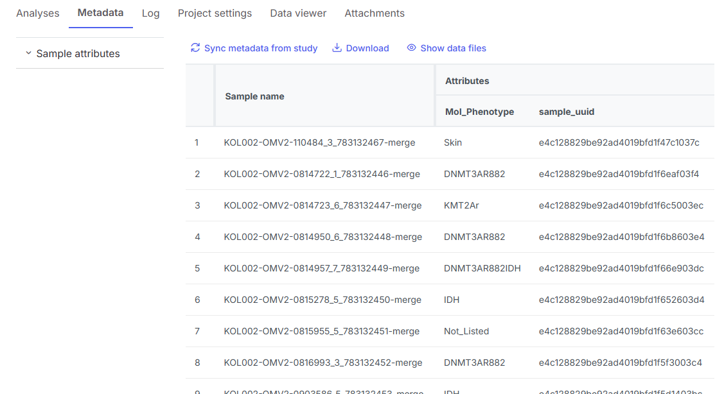Image resolution: width=724 pixels, height=394 pixels.
Task: Open the Analyses tab
Action: [x=37, y=13]
